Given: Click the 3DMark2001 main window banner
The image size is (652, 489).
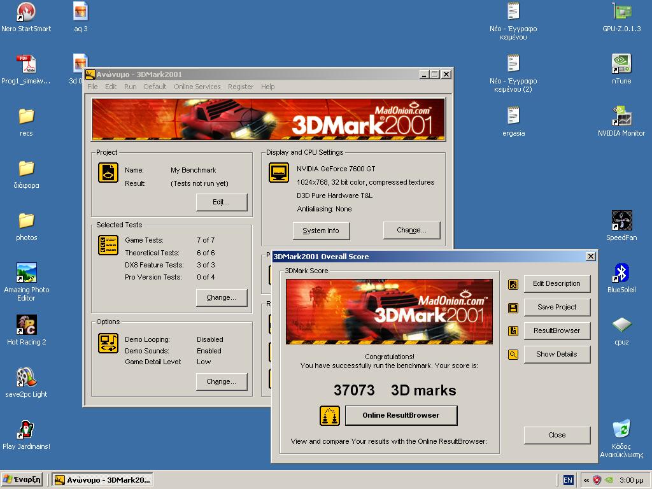Looking at the screenshot, I should click(269, 119).
